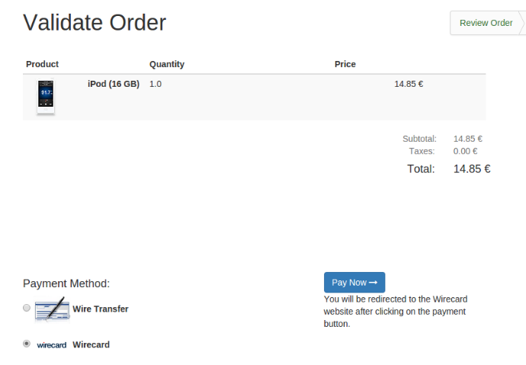This screenshot has height=365, width=526.
Task: Select the Wirecard radio button
Action: point(27,344)
